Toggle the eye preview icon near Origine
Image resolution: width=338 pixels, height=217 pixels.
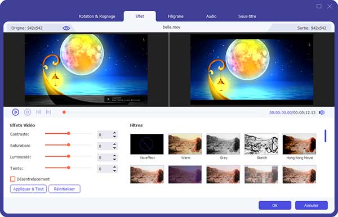coord(66,28)
